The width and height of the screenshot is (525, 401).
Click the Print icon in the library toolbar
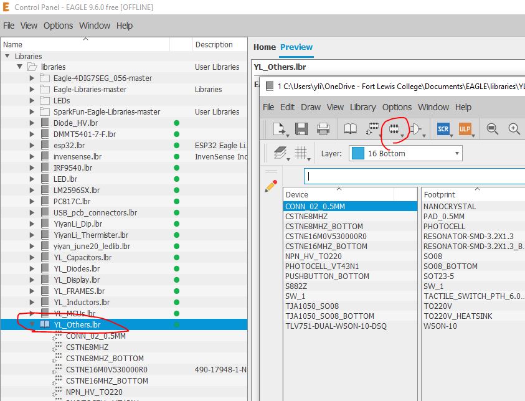pos(323,129)
